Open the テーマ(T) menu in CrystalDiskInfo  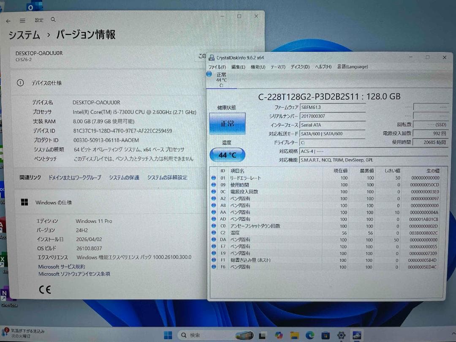point(277,67)
